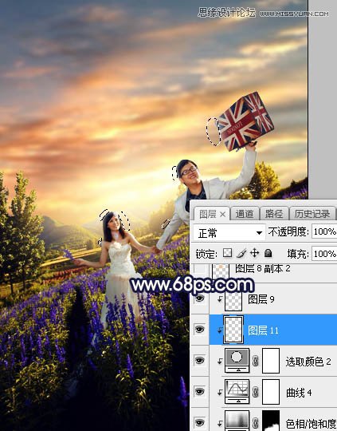The width and height of the screenshot is (337, 431).
Task: Select the 图层 8 副本 2 thumbnail
Action: click(221, 271)
